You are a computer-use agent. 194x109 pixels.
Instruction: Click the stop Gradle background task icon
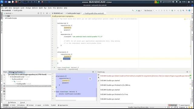pyautogui.click(x=165, y=107)
